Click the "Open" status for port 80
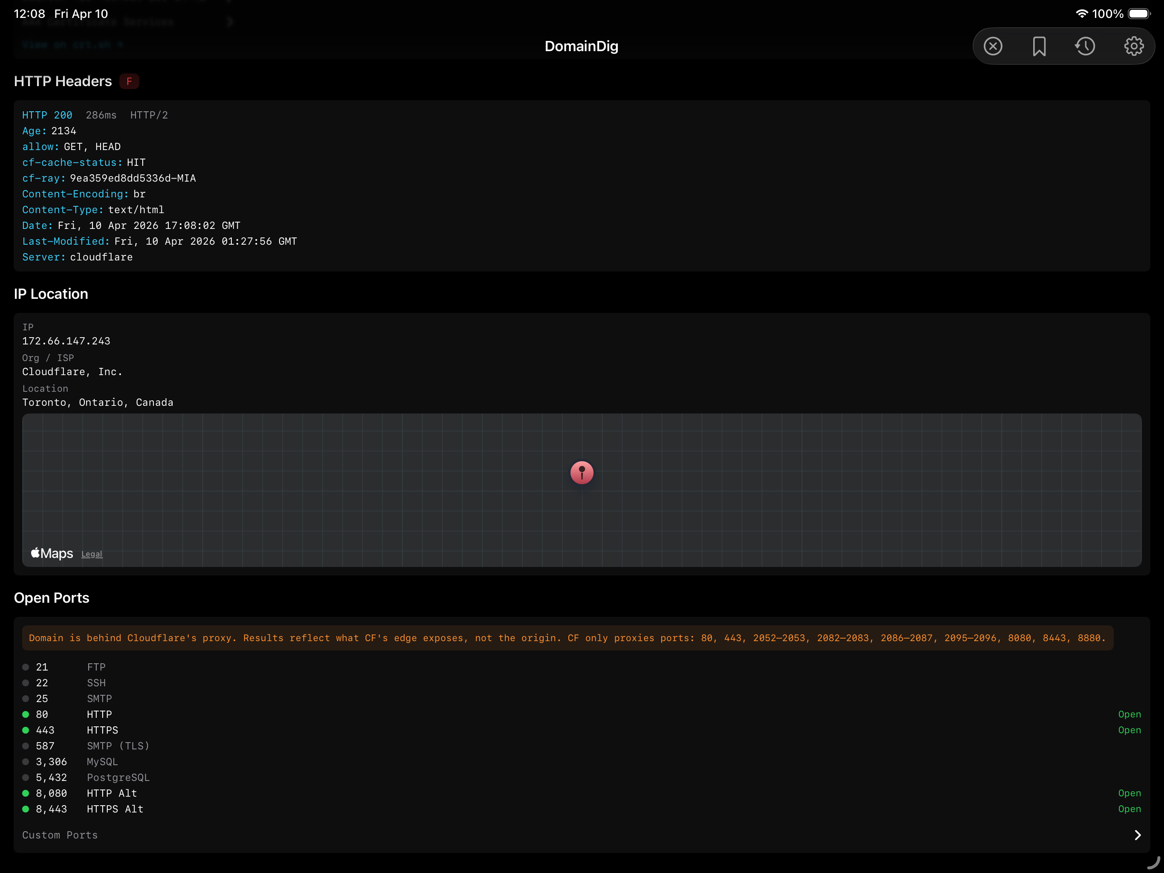1164x873 pixels. click(1129, 714)
